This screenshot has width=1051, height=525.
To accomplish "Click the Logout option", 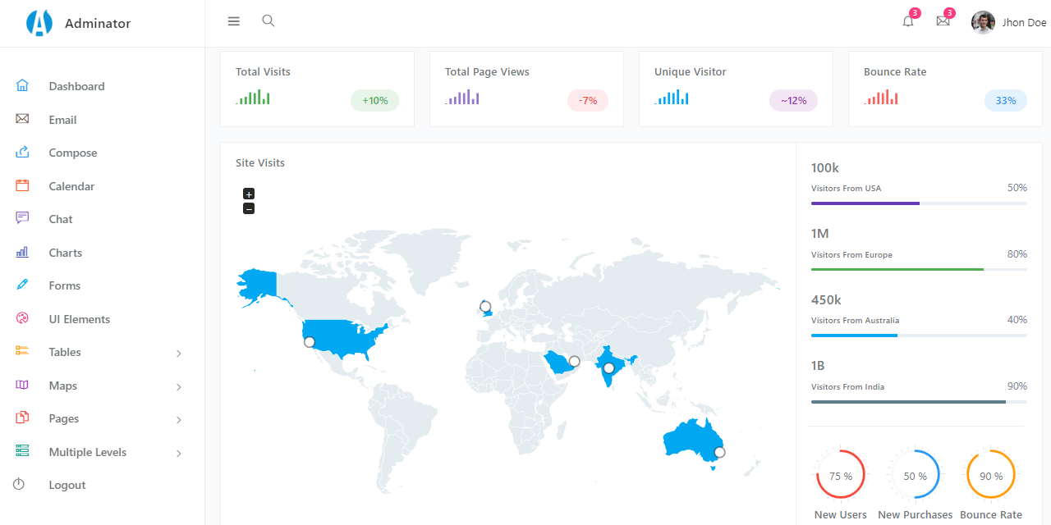I will click(x=68, y=485).
